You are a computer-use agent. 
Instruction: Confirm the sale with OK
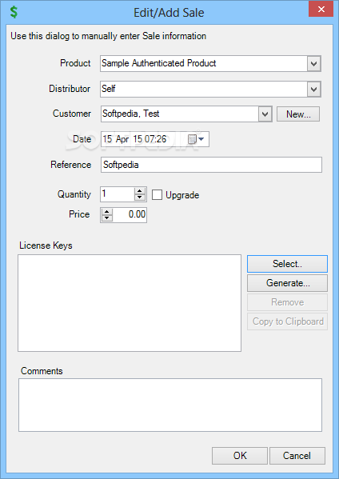240,456
